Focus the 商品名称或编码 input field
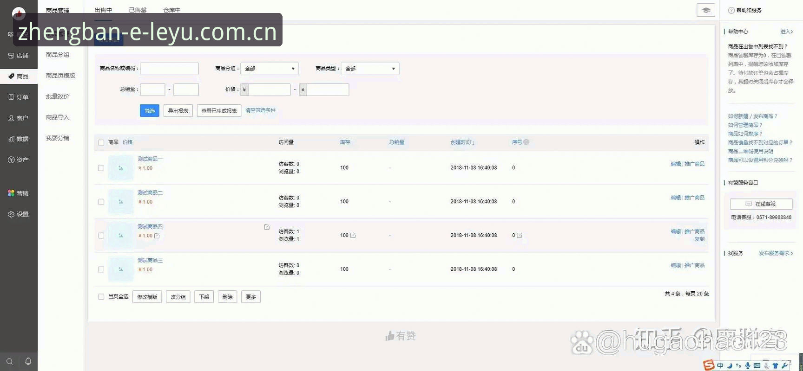Viewport: 803px width, 371px height. pos(169,69)
